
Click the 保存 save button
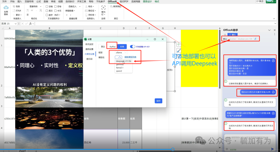pos(158,101)
